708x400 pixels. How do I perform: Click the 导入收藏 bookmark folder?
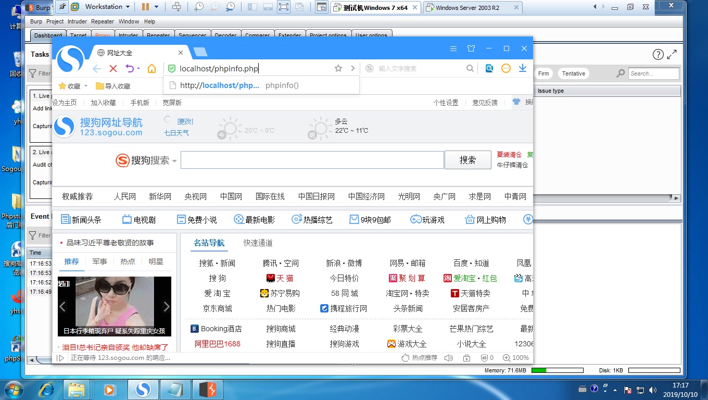(113, 86)
